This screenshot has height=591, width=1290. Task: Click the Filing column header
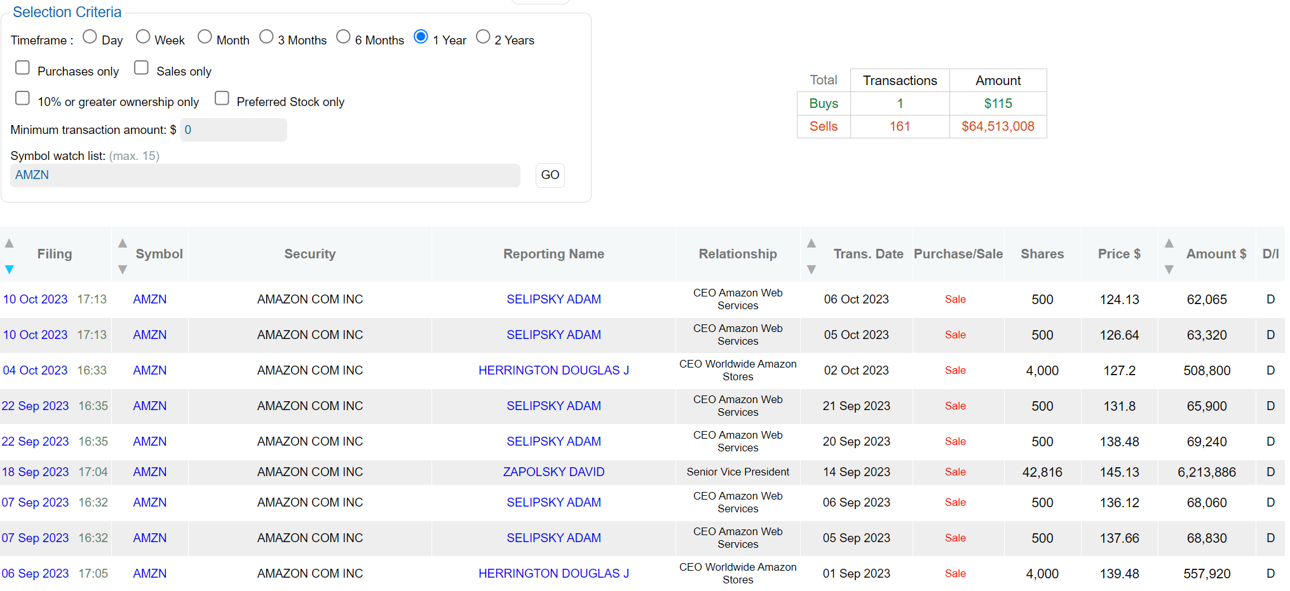pyautogui.click(x=55, y=254)
